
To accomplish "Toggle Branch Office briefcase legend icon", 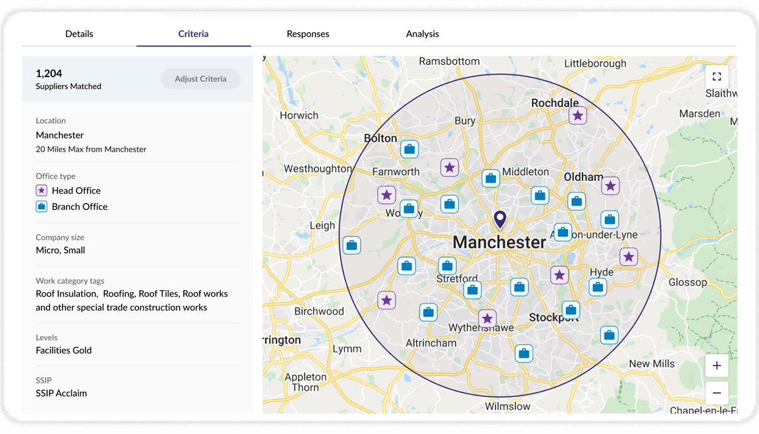I will click(41, 206).
